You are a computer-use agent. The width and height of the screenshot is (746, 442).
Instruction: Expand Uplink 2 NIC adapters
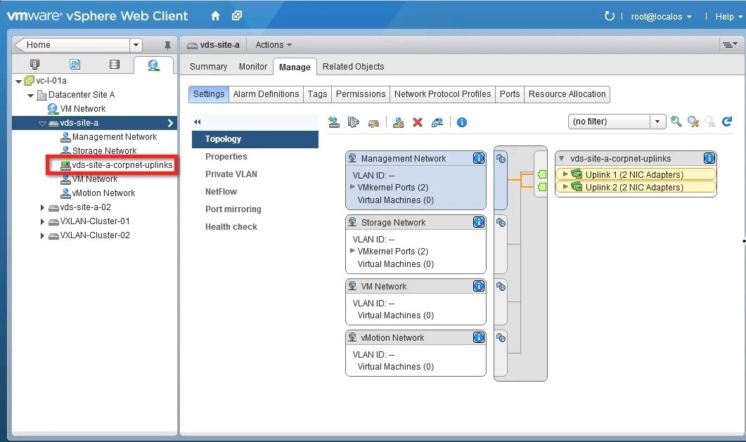[565, 187]
